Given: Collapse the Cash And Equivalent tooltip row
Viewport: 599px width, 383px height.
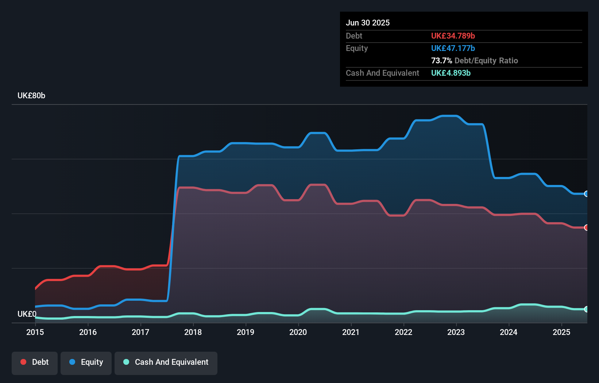Looking at the screenshot, I should [382, 73].
